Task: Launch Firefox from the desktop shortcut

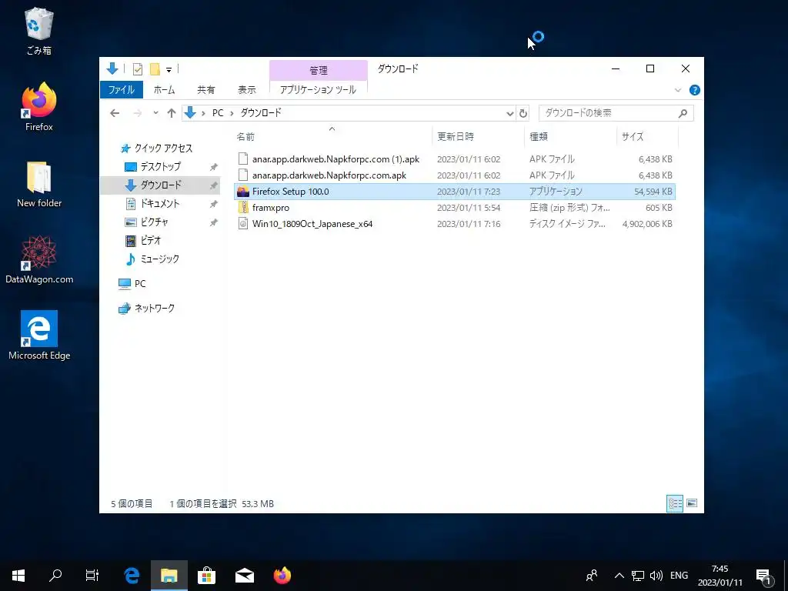Action: [38, 107]
